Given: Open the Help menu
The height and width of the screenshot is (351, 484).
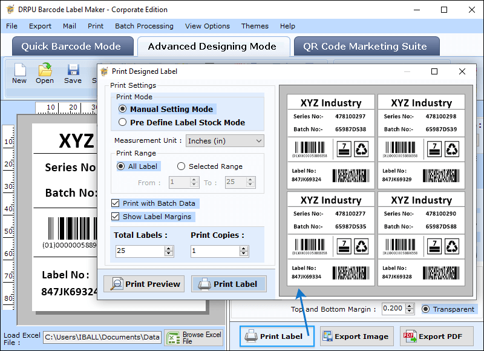Looking at the screenshot, I should pos(288,26).
